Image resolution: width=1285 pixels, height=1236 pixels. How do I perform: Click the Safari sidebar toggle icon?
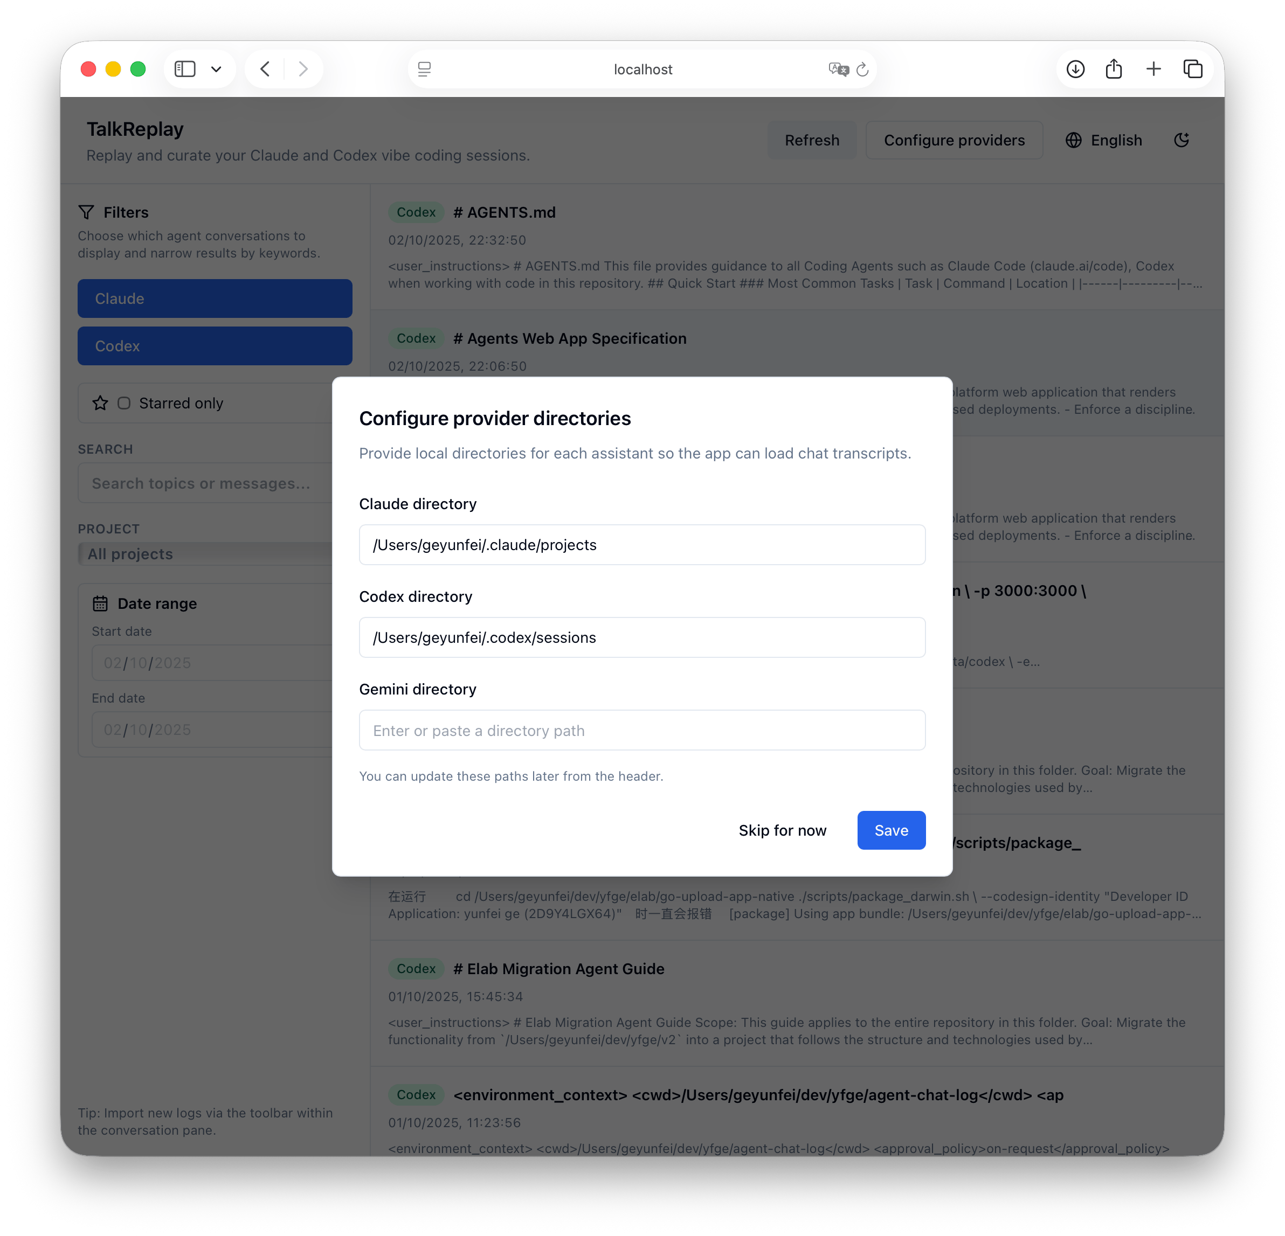185,69
